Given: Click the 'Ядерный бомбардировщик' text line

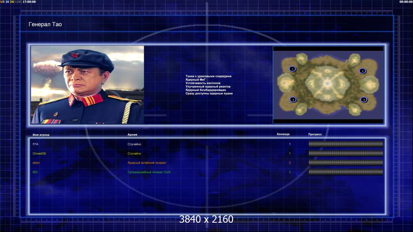Looking at the screenshot, I should [205, 90].
